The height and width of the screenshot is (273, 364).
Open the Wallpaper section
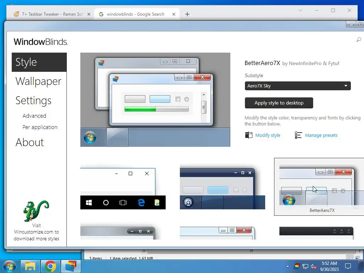pyautogui.click(x=38, y=81)
